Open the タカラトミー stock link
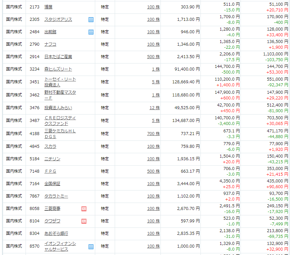 point(56,196)
